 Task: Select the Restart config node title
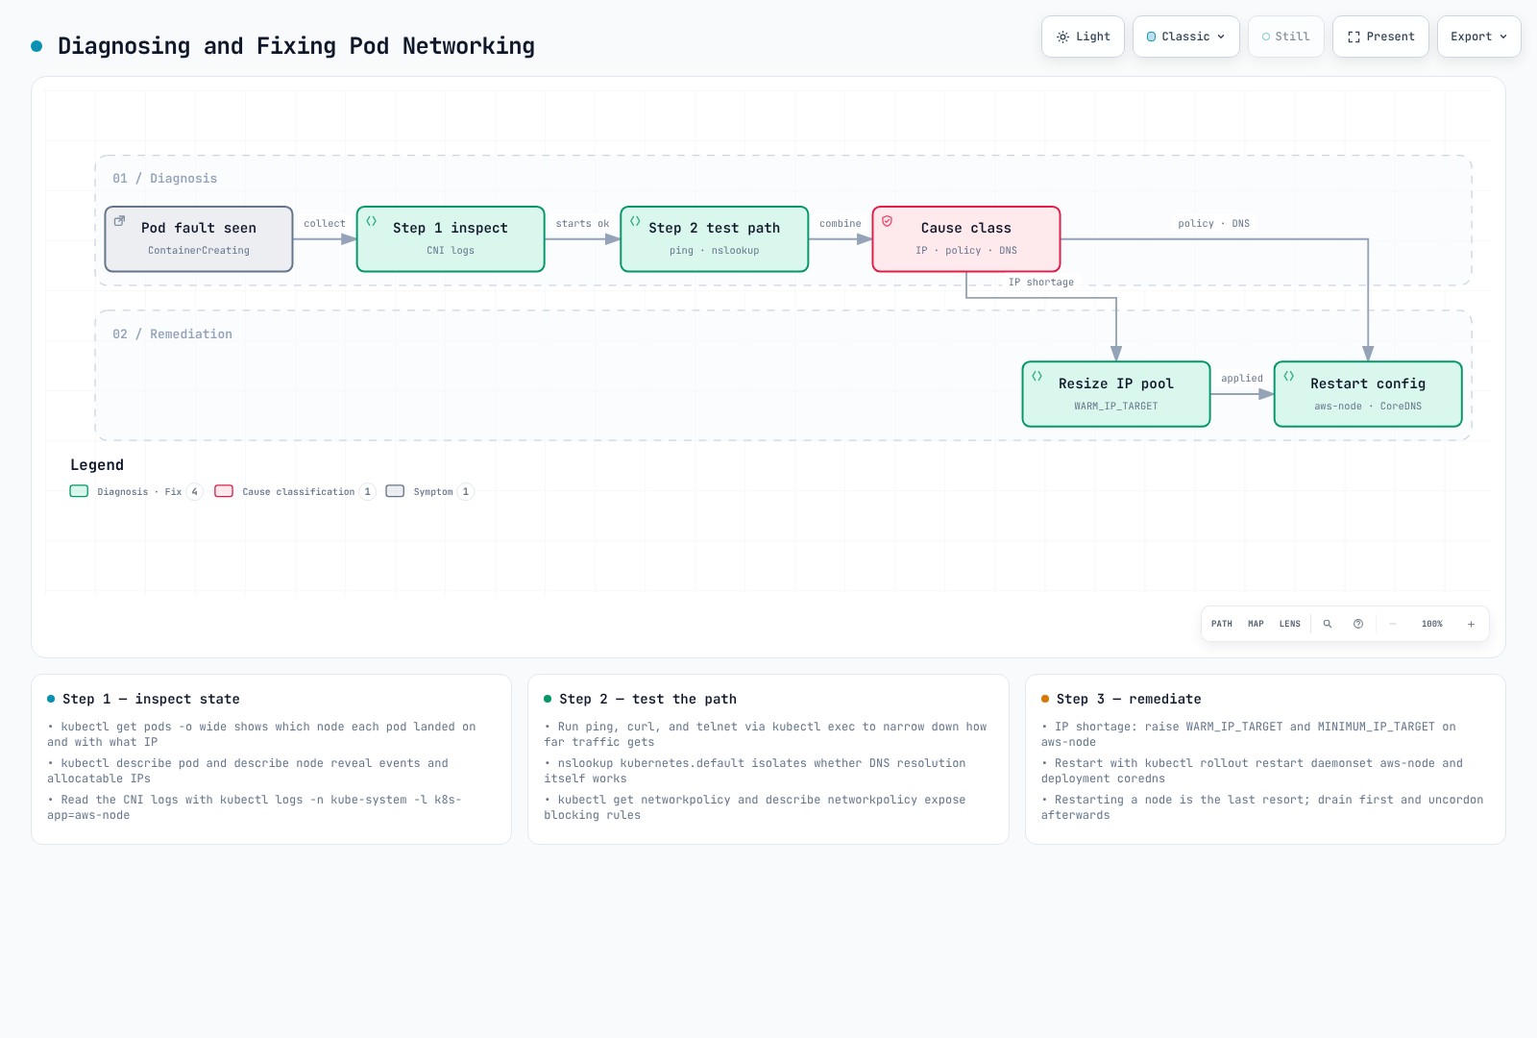1368,383
